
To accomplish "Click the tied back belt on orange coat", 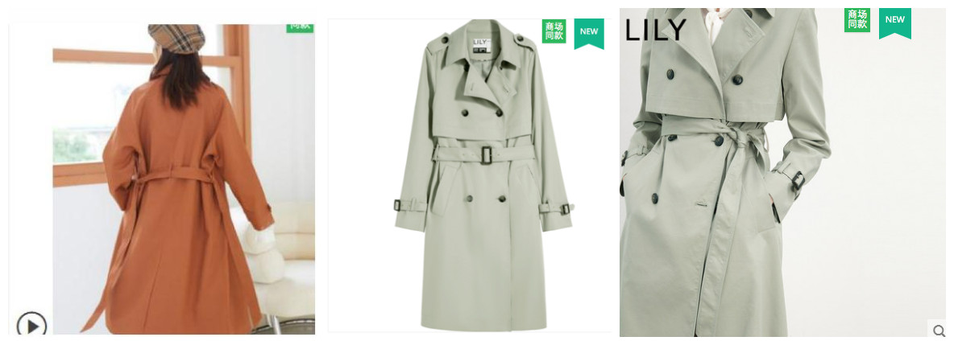I will coord(172,175).
